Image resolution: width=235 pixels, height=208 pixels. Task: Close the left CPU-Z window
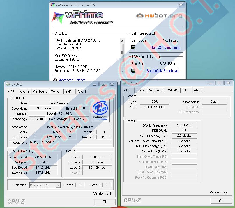pos(112,84)
